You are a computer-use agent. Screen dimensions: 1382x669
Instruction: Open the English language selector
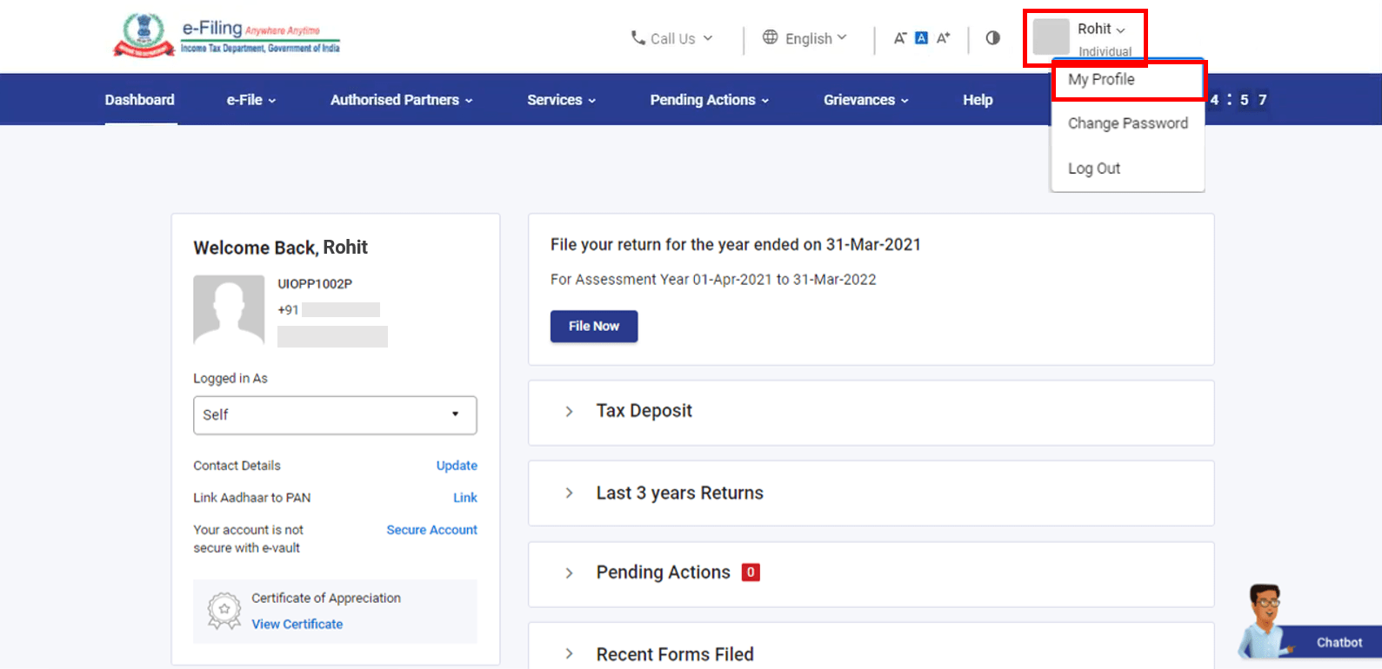pyautogui.click(x=804, y=38)
